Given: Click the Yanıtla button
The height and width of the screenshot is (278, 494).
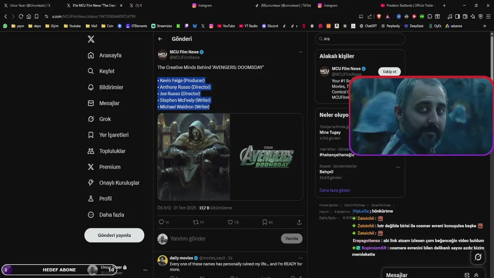Looking at the screenshot, I should point(291,239).
